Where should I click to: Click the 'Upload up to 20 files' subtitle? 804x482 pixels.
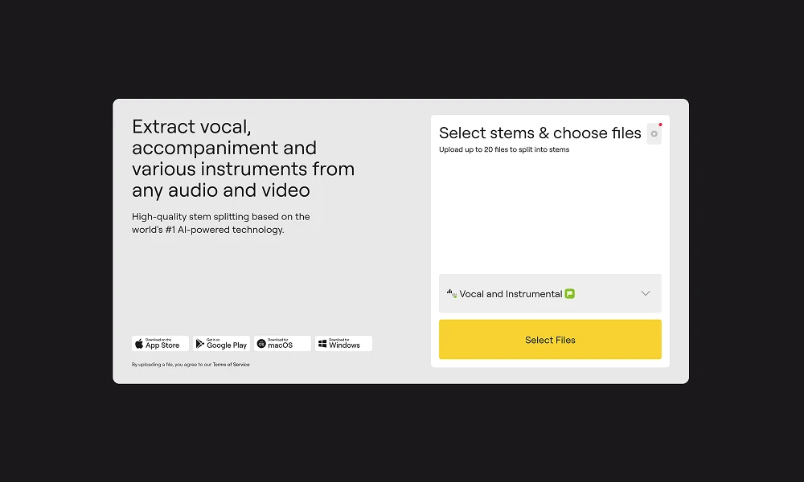(x=504, y=150)
